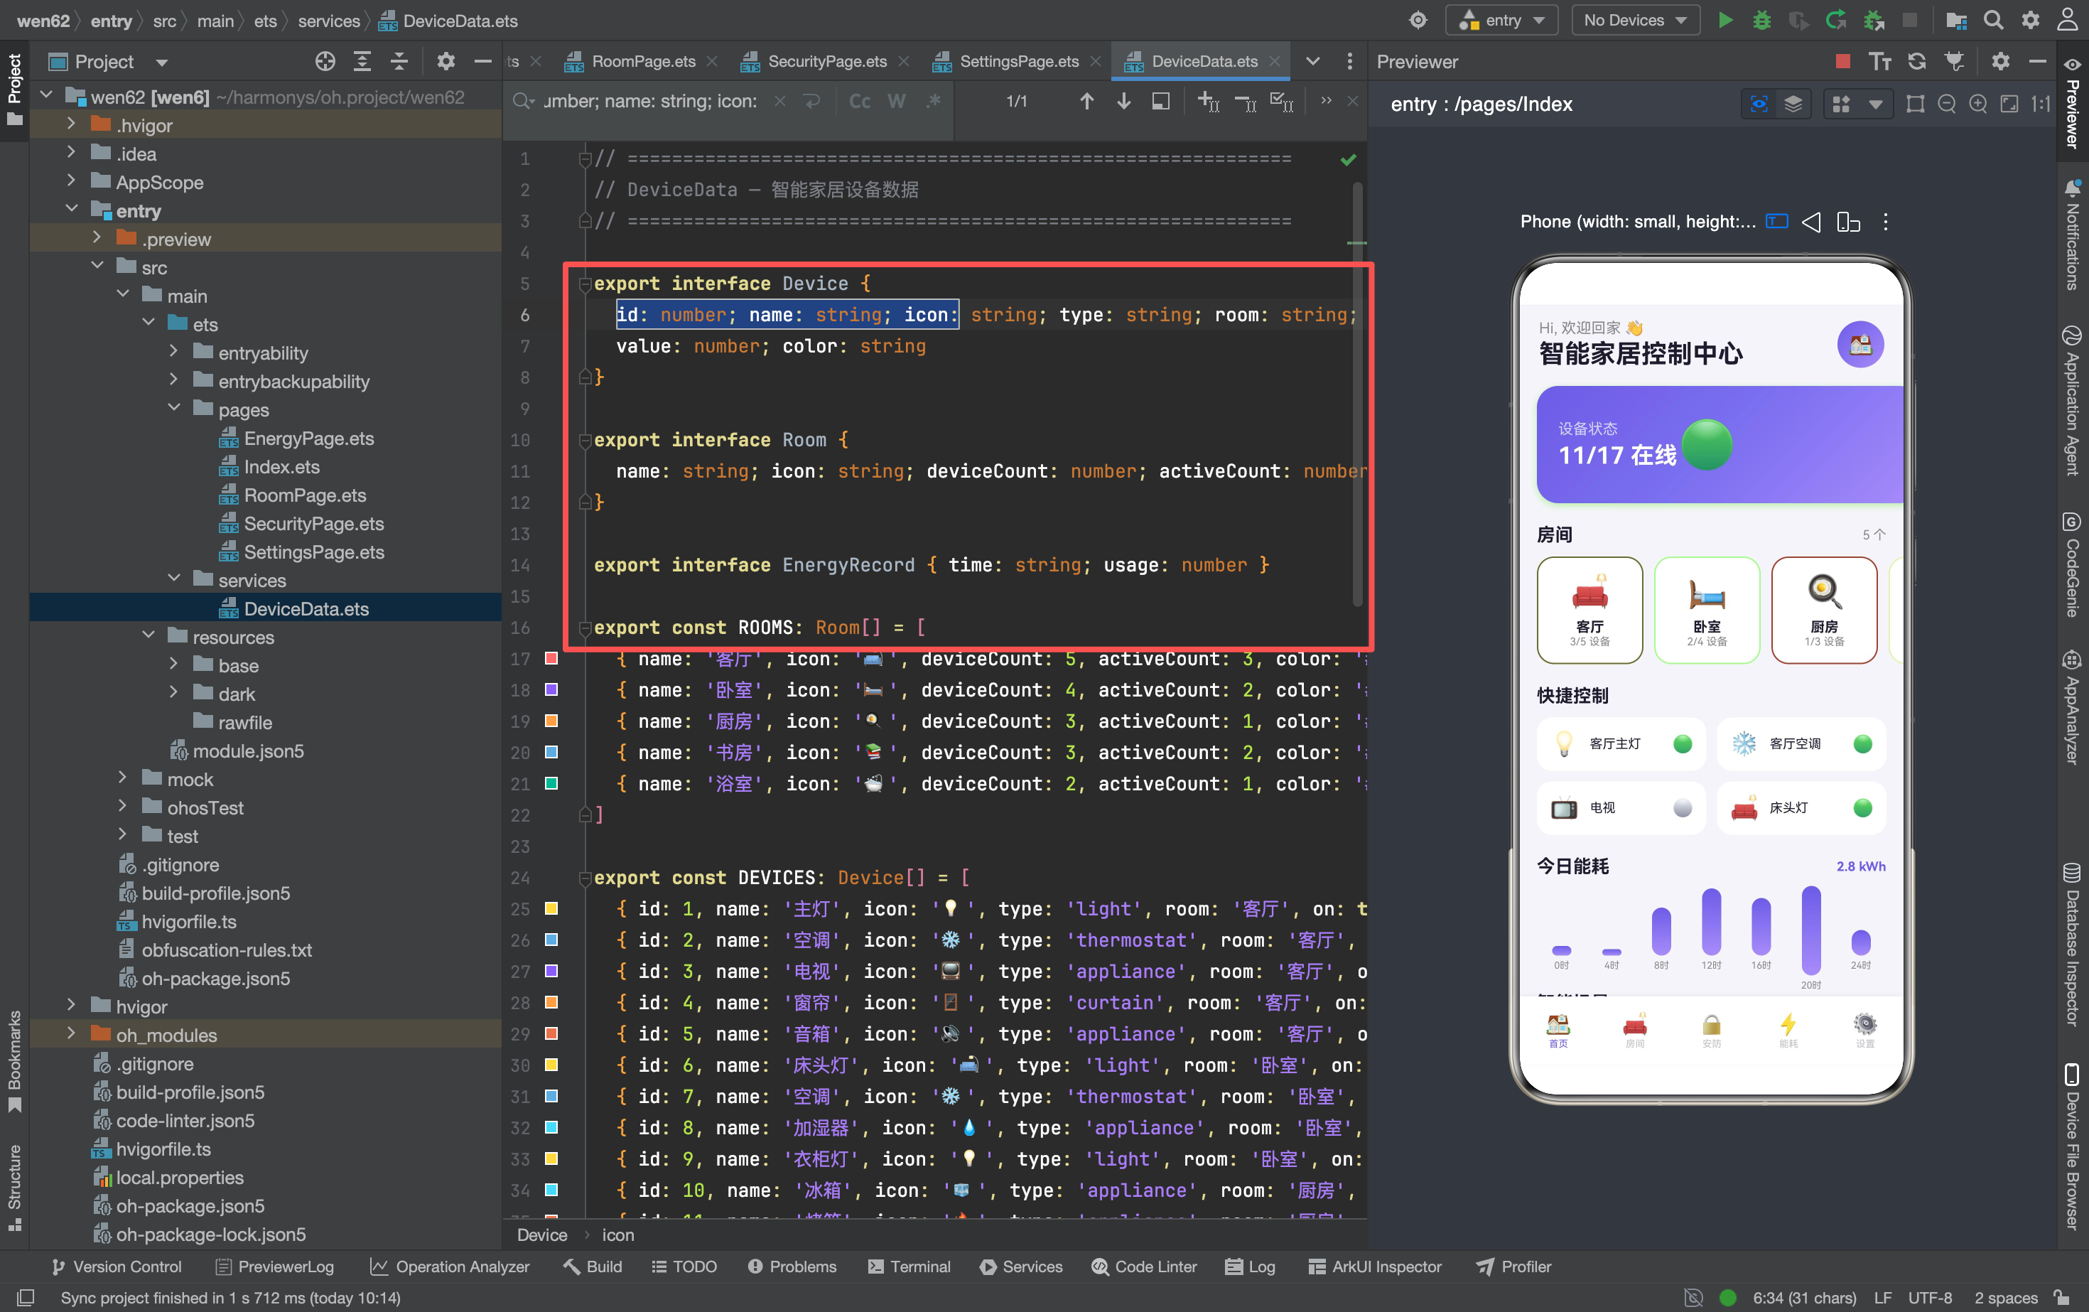This screenshot has height=1312, width=2089.
Task: Locate current file in Project tree
Action: click(325, 62)
